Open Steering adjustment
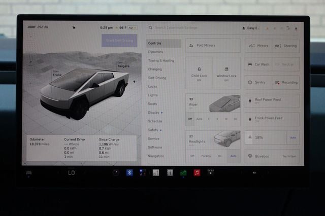This screenshot has height=216, width=325. click(285, 46)
